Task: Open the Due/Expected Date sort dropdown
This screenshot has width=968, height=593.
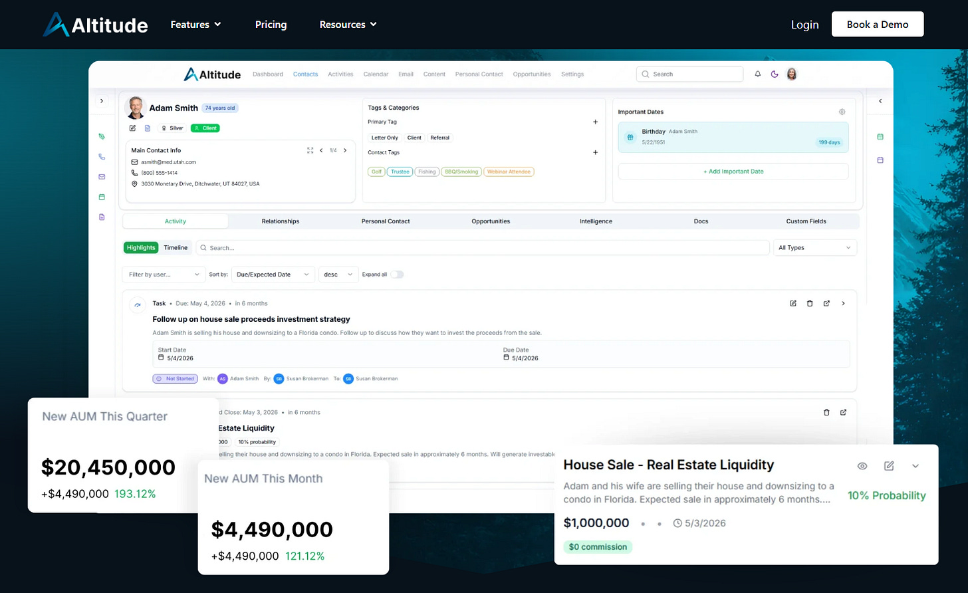Action: coord(273,275)
